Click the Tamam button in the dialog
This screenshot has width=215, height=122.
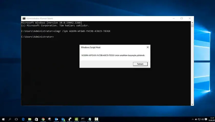click(x=140, y=64)
